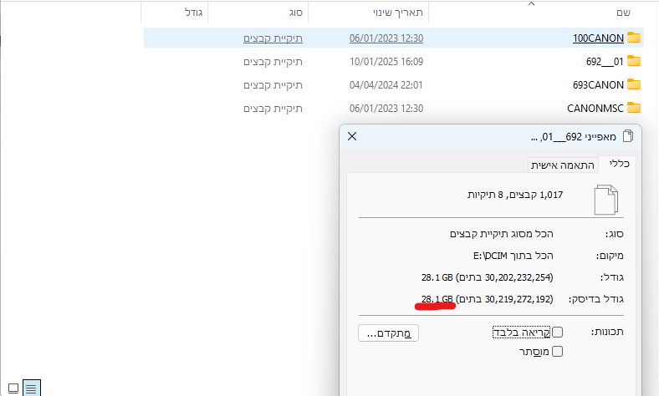The width and height of the screenshot is (659, 396).
Task: Click the details list view icon
Action: click(x=31, y=388)
